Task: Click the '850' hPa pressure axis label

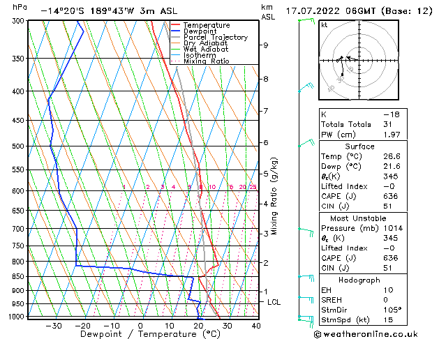Action: point(20,277)
